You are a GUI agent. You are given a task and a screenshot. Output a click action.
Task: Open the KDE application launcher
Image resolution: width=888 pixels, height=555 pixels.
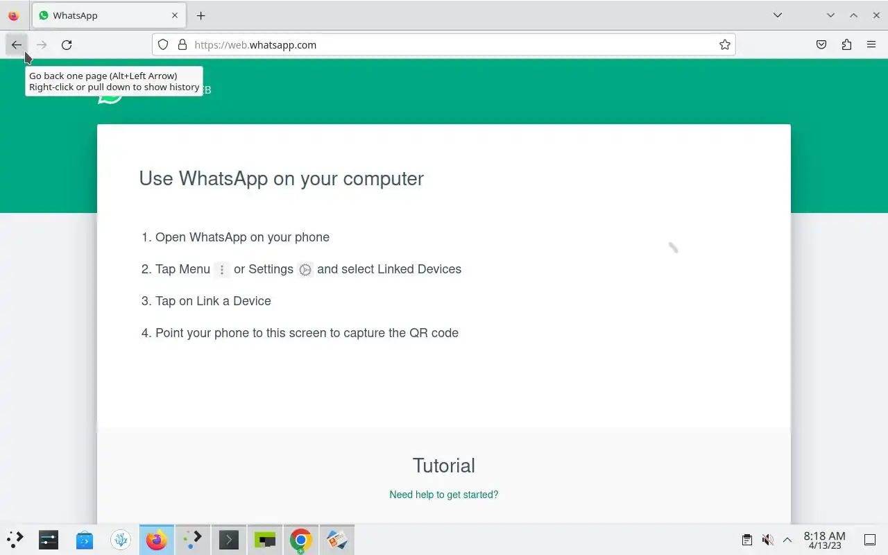coord(15,540)
